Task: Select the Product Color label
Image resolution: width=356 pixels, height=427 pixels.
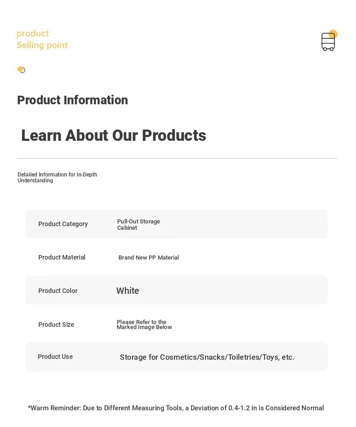Action: point(58,291)
